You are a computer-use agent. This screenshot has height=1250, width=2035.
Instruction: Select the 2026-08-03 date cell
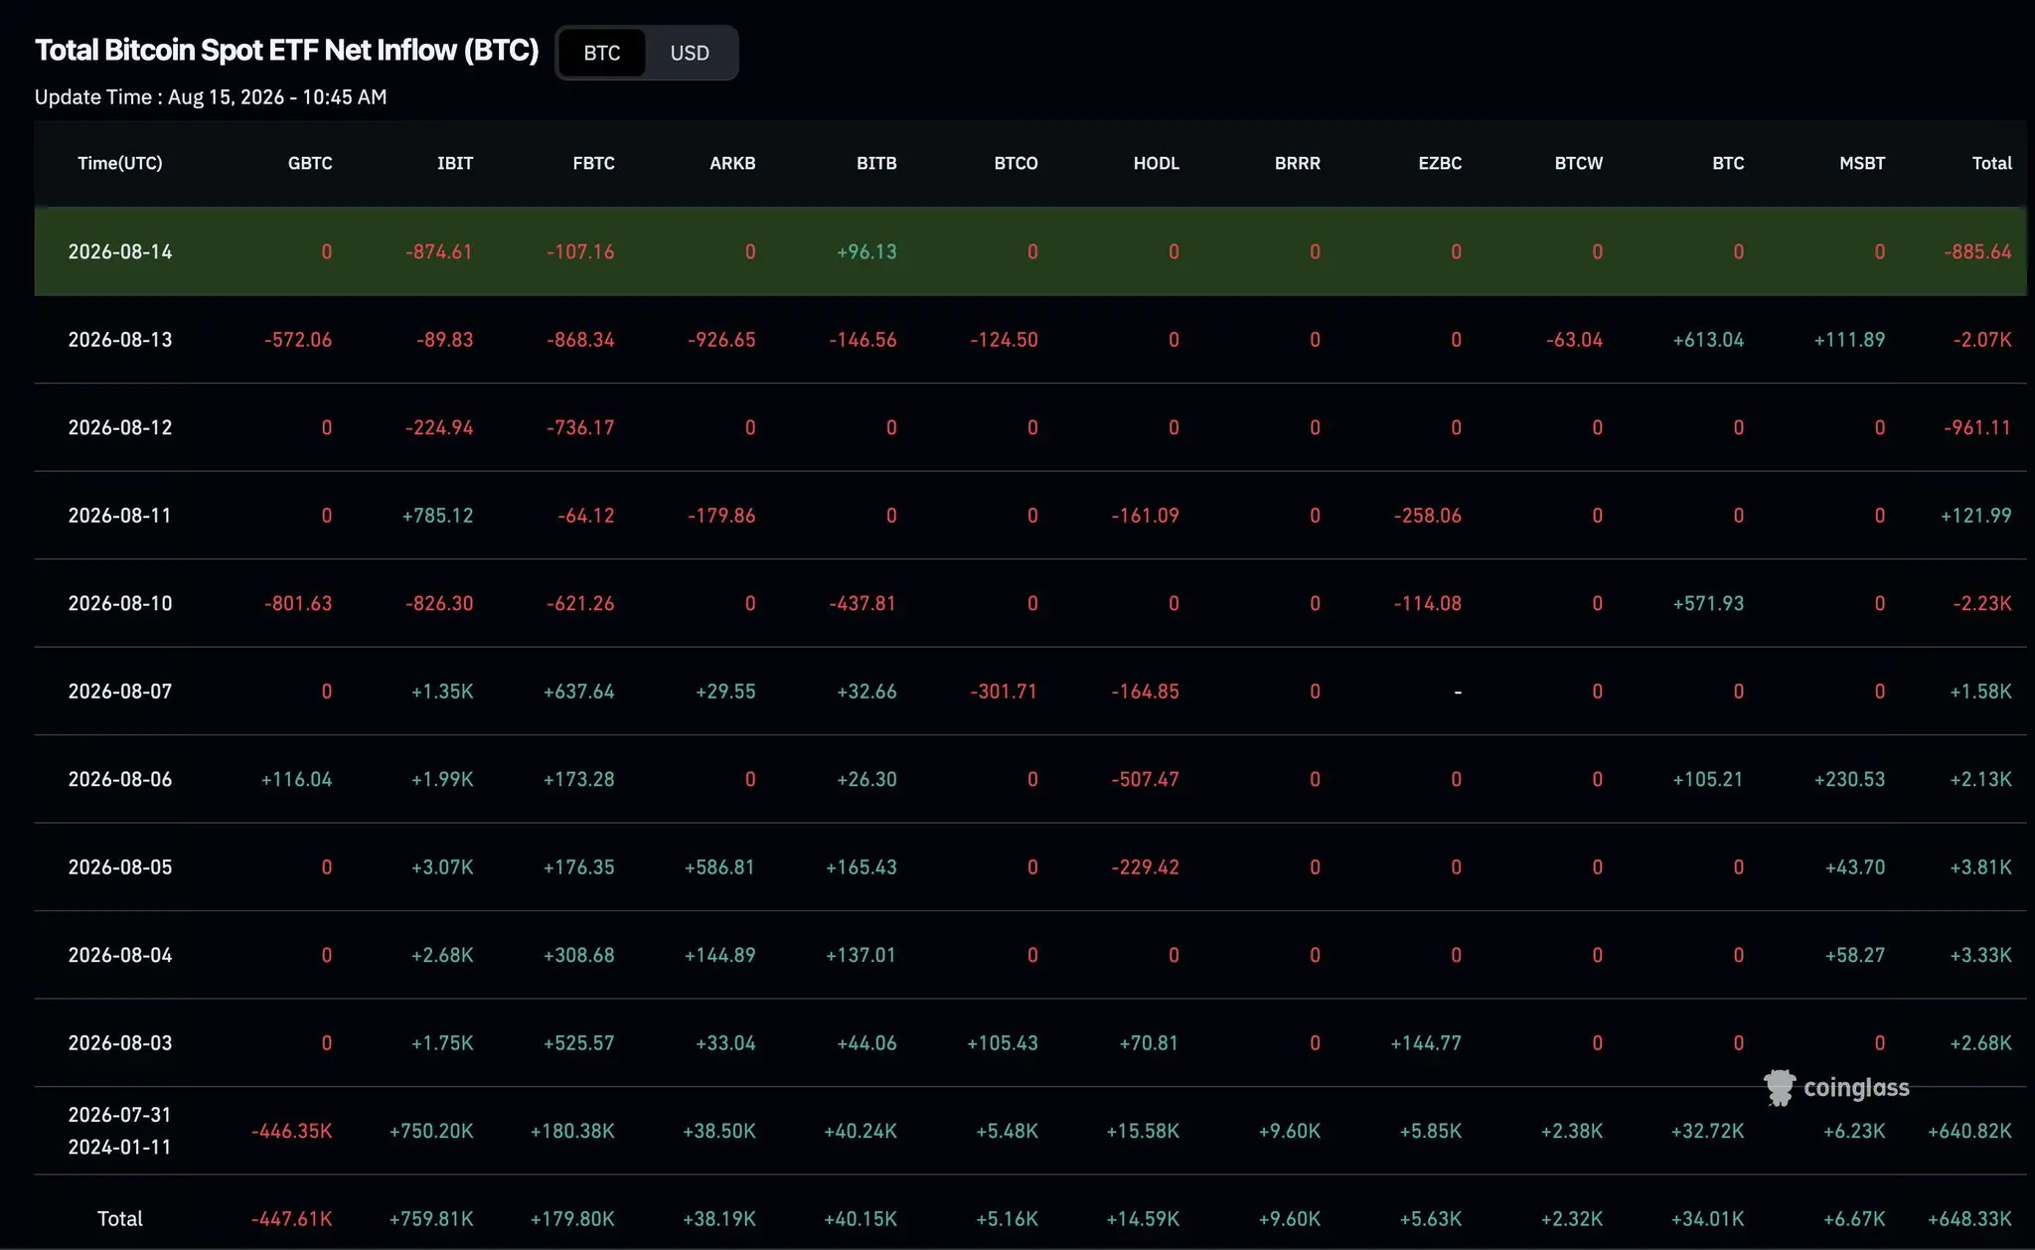[x=120, y=1043]
